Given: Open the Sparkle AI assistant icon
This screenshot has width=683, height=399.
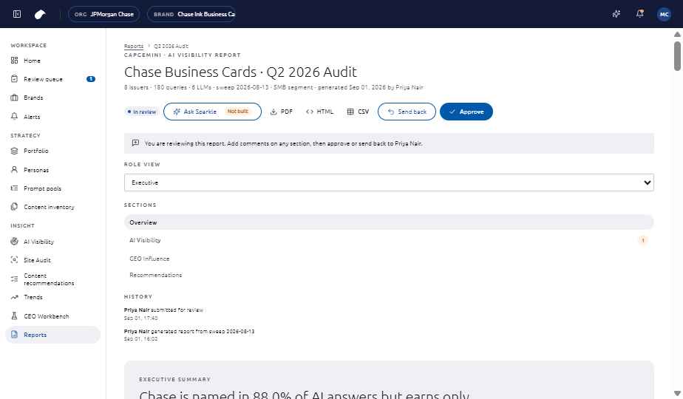Looking at the screenshot, I should 616,14.
